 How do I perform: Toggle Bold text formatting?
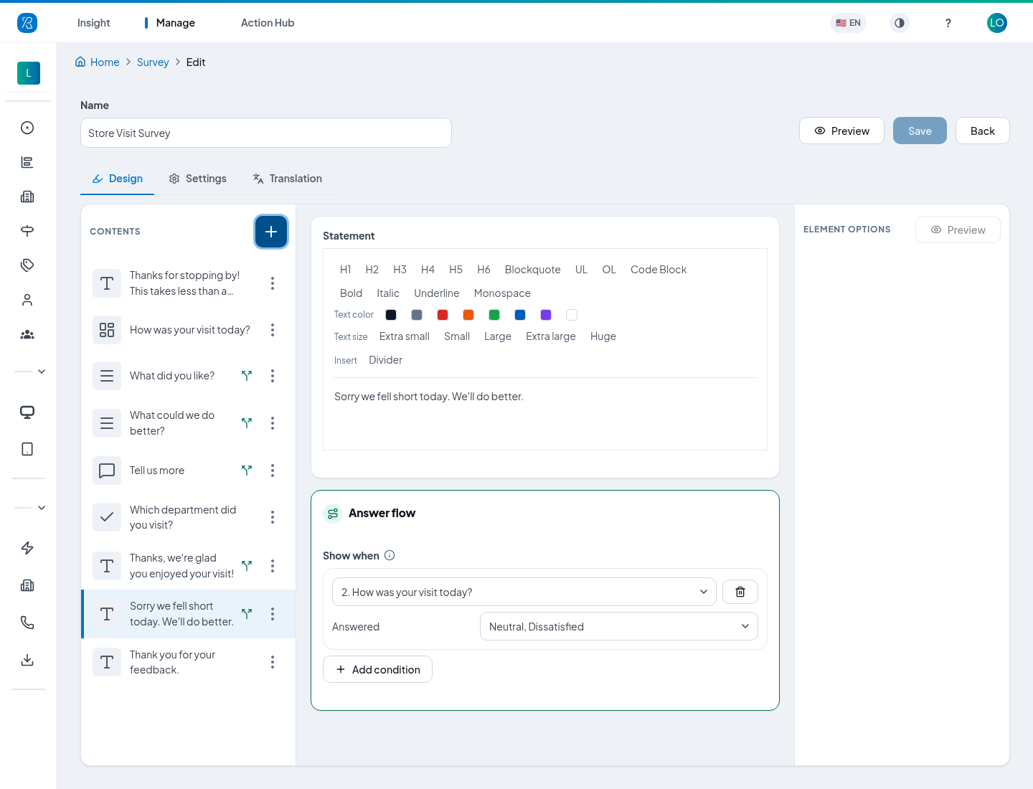click(351, 293)
